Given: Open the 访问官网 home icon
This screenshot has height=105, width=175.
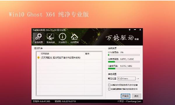Looking at the screenshot, I should coord(74,38).
